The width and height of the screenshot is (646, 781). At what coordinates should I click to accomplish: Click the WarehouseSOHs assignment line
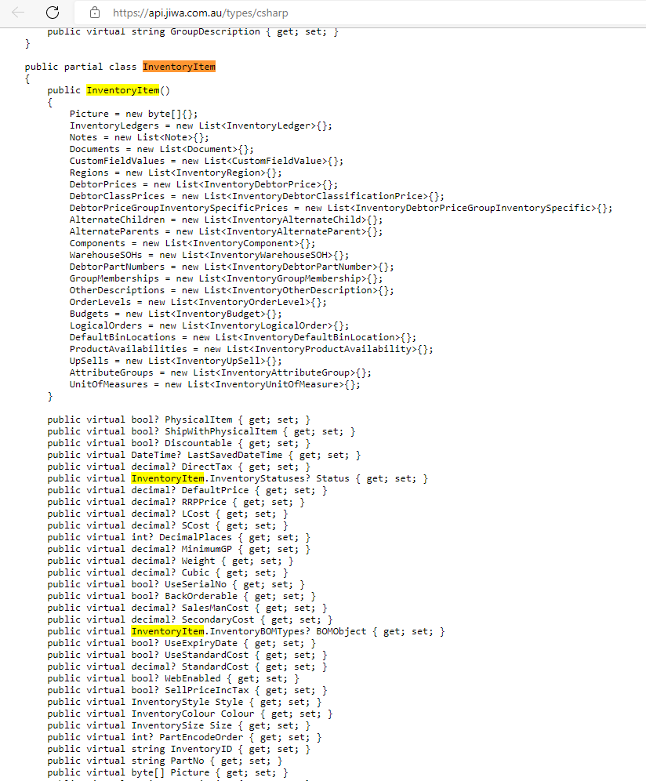(x=209, y=255)
